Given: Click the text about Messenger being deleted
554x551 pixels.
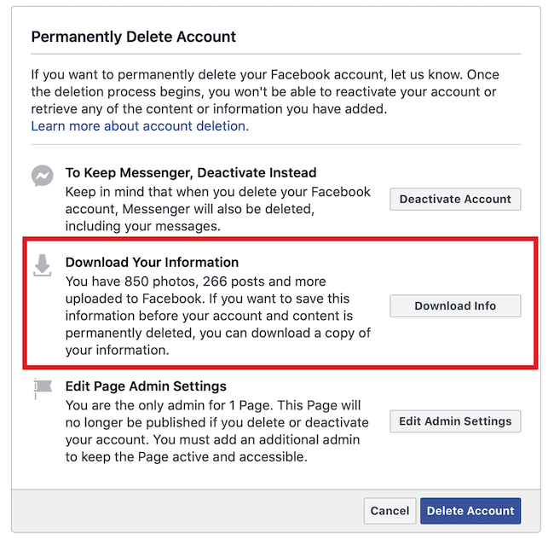Looking at the screenshot, I should 218,209.
